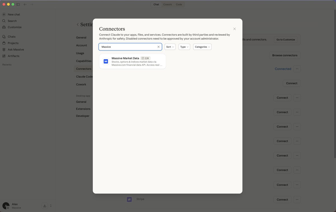
Task: Open General under Desktop app
Action: coord(81,102)
